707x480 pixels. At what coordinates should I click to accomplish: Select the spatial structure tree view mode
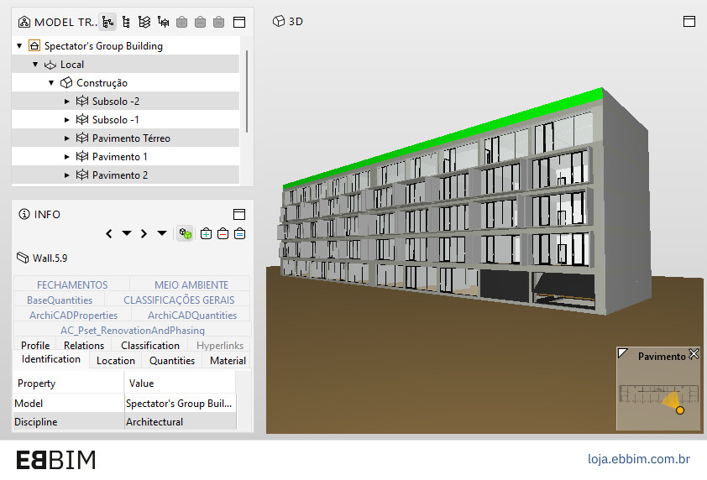107,22
